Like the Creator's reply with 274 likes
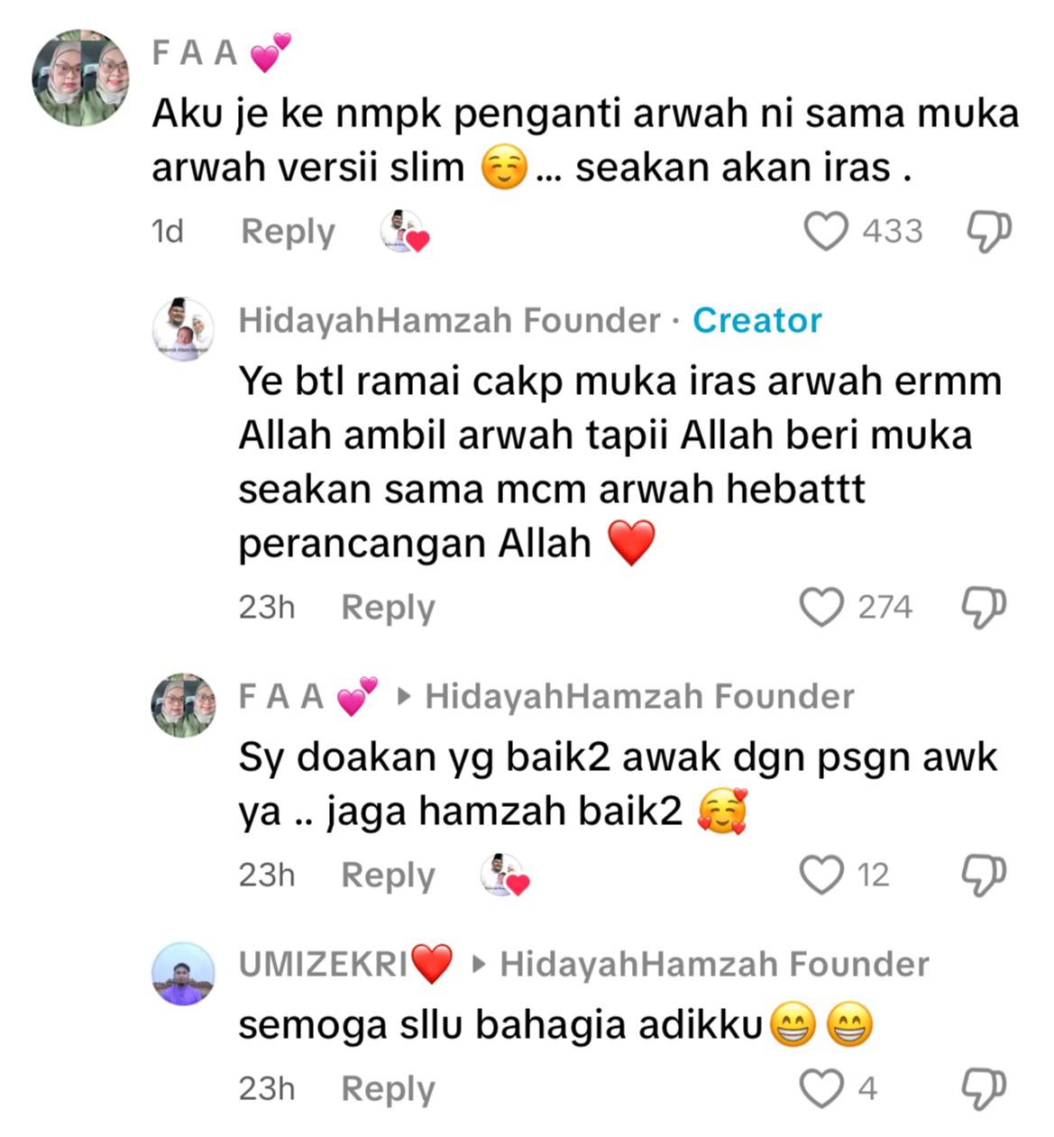This screenshot has width=1054, height=1137. 821,607
